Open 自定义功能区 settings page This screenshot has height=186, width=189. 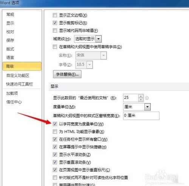[x=18, y=75]
